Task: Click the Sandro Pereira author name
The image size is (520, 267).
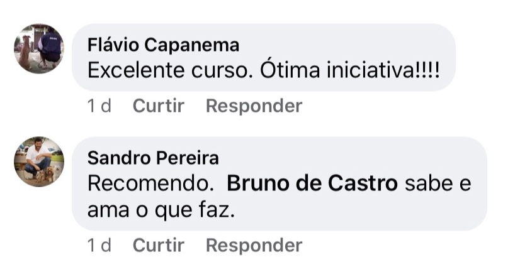Action: point(153,157)
